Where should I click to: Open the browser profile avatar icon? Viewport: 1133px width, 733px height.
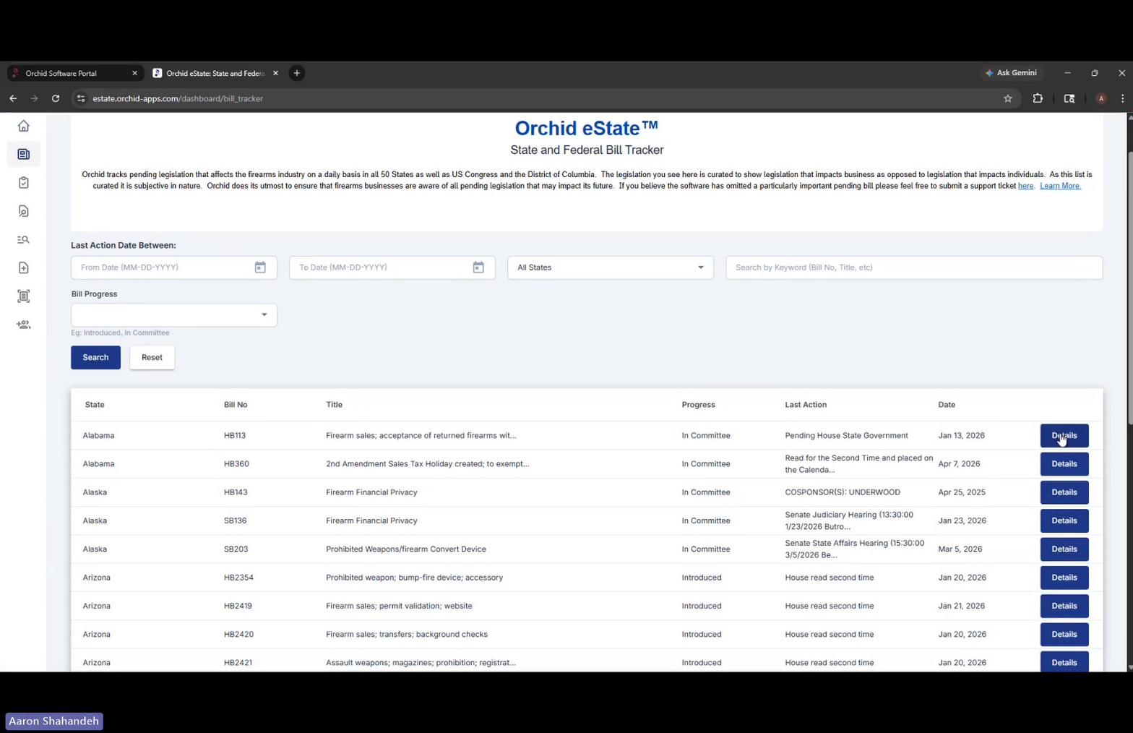pos(1101,98)
